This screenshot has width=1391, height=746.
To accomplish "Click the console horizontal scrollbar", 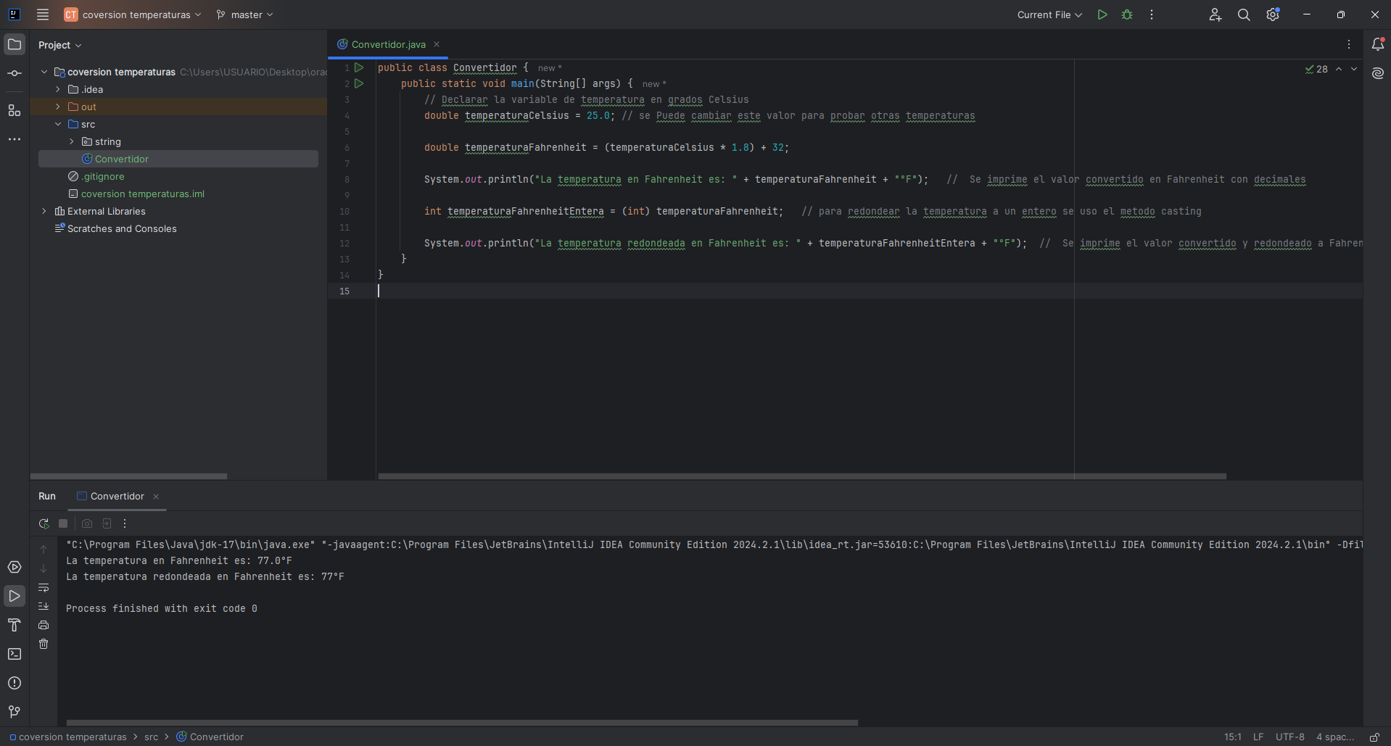I will point(462,723).
